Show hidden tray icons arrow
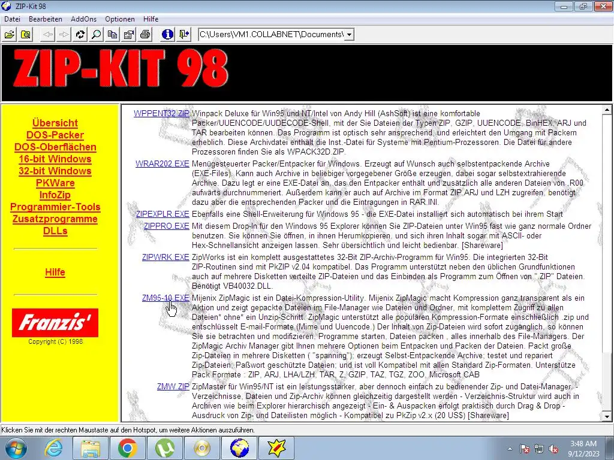This screenshot has height=460, width=614. (510, 449)
